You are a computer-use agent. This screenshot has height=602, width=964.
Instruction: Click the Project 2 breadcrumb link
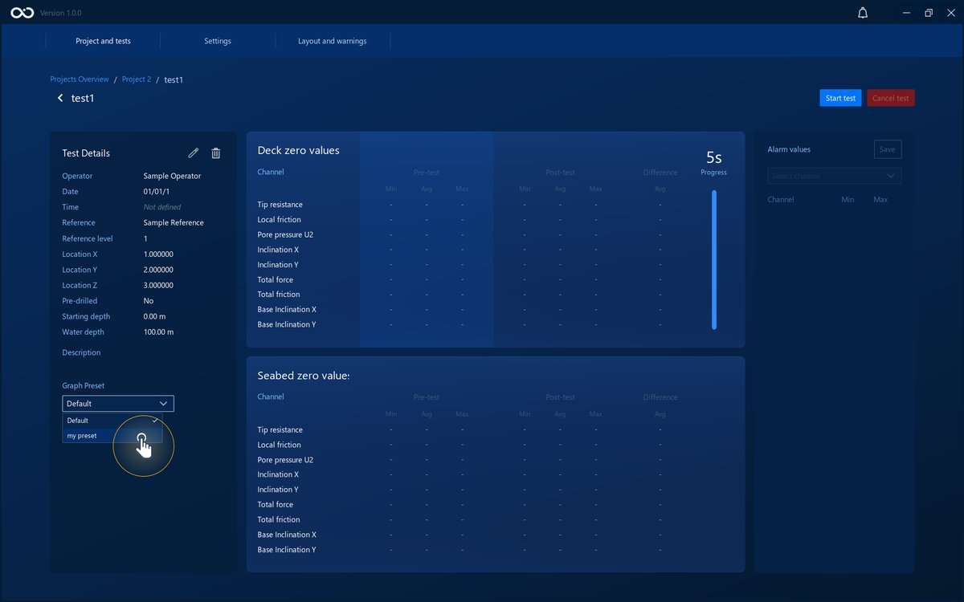(x=137, y=79)
